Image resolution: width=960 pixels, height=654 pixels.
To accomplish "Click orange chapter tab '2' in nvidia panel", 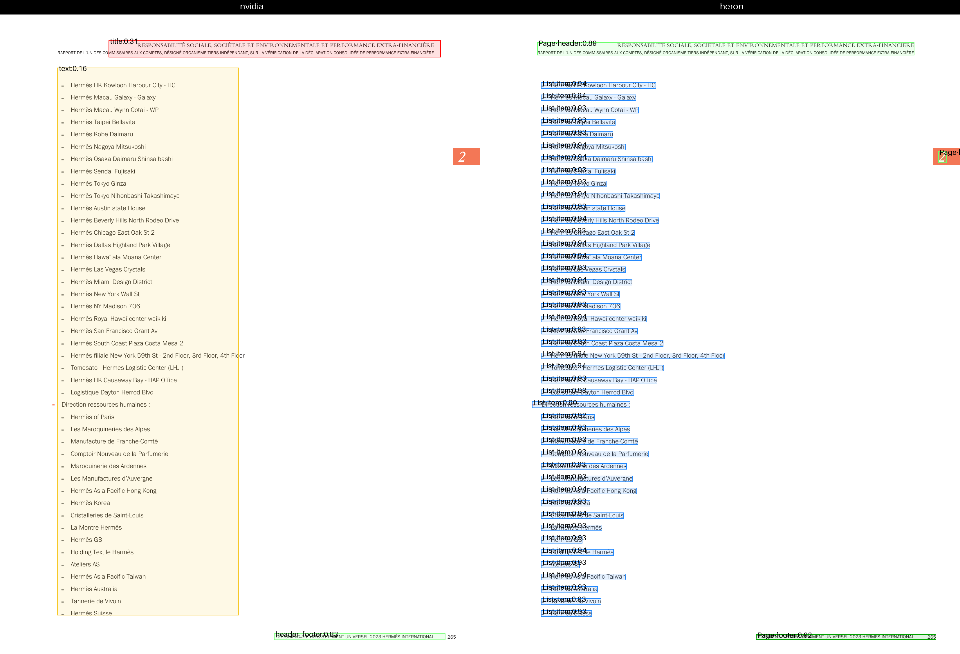I will [x=466, y=157].
